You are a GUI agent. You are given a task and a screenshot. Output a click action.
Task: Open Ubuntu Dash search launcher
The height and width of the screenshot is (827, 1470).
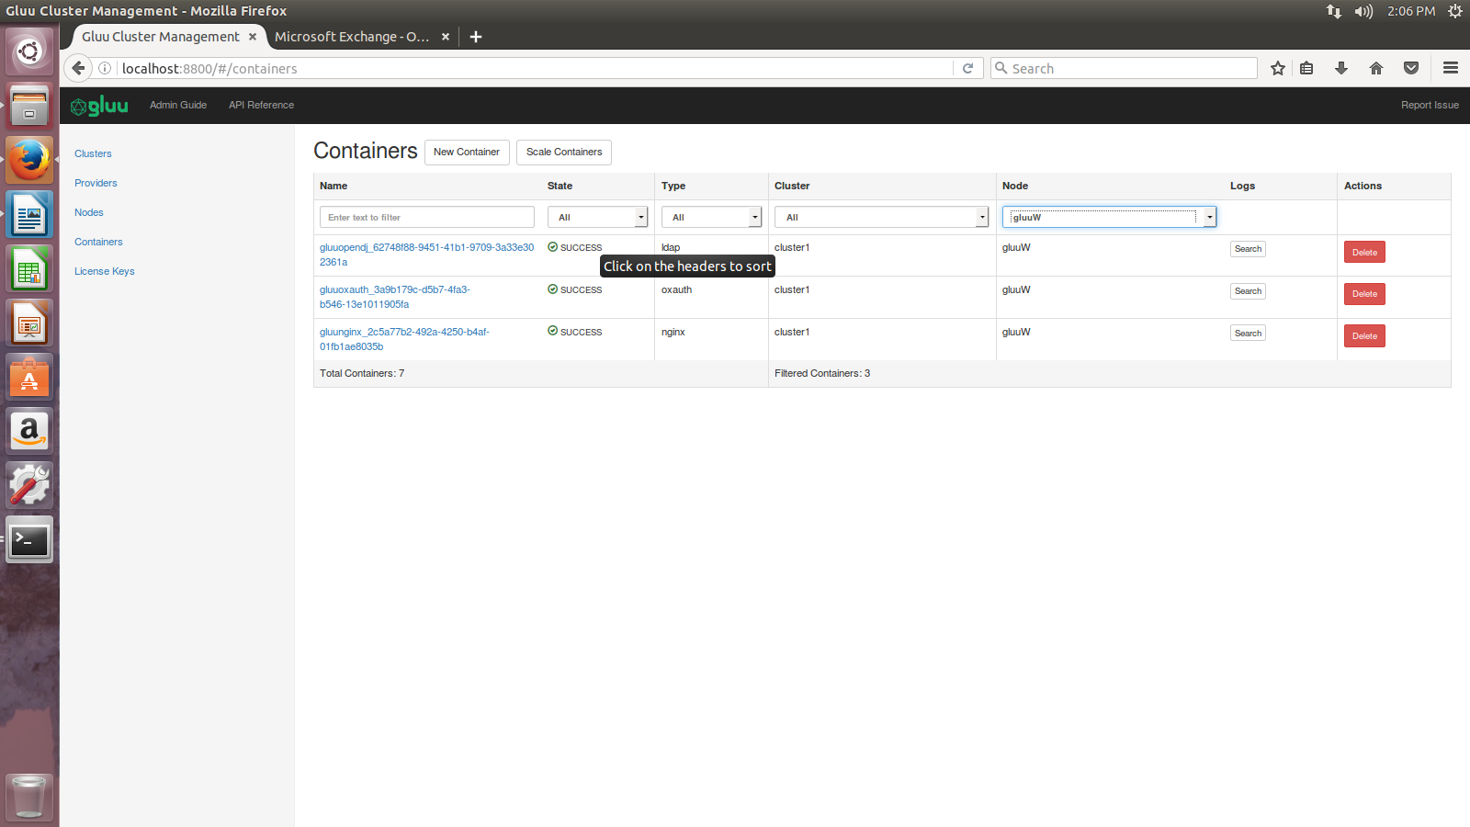tap(29, 51)
